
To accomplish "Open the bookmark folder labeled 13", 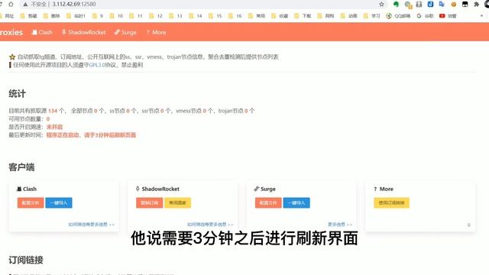I will point(176,16).
